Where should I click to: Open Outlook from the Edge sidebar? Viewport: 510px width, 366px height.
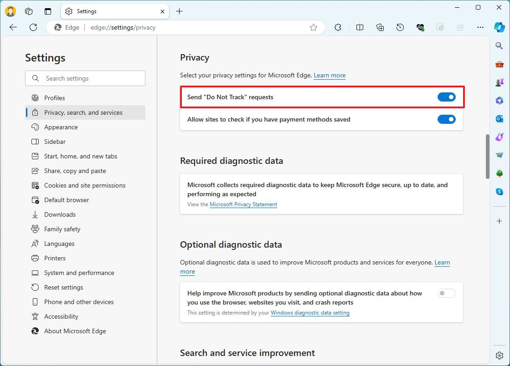point(499,119)
